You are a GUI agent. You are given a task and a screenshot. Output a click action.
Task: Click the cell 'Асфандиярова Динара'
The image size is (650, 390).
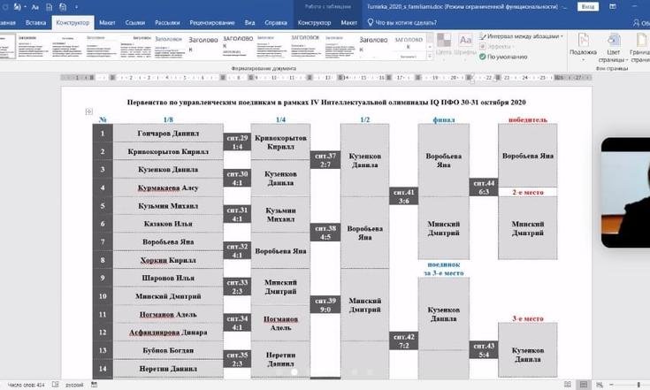[168, 333]
